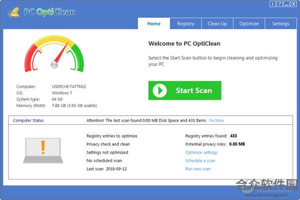300x200 pixels.
Task: Click potential privacy risks value 0.00 MB
Action: pyautogui.click(x=237, y=144)
